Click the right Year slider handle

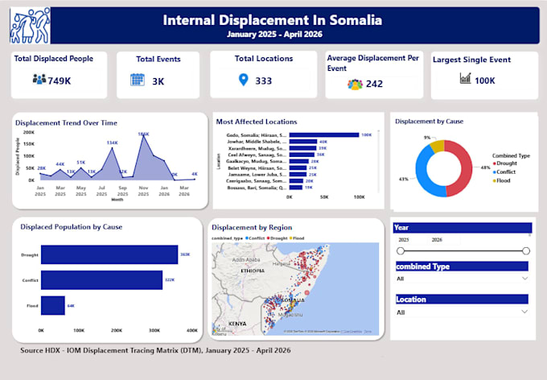[x=526, y=250]
